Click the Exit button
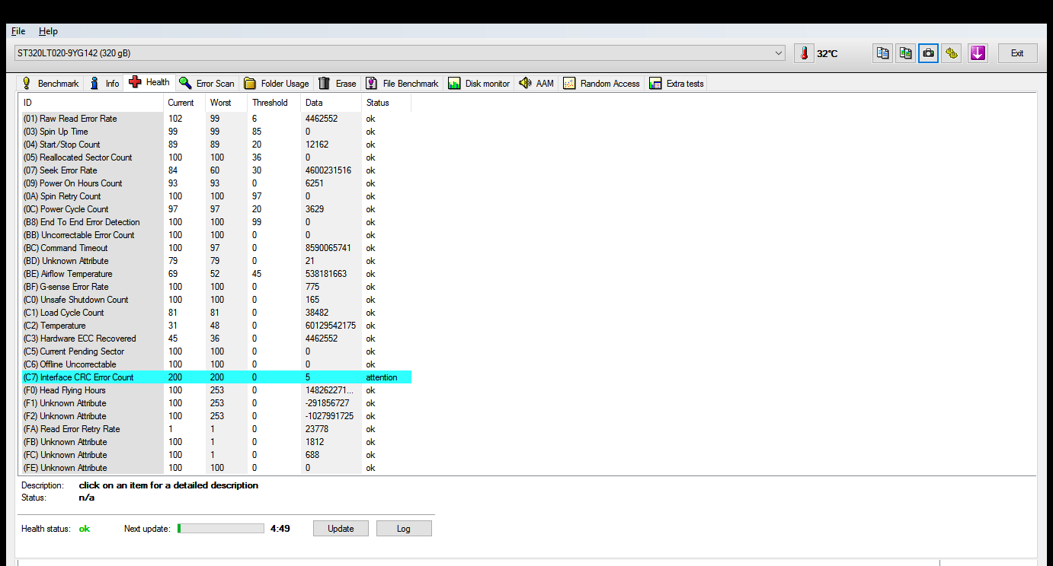Screen dimensions: 1053x566 pyautogui.click(x=1017, y=53)
